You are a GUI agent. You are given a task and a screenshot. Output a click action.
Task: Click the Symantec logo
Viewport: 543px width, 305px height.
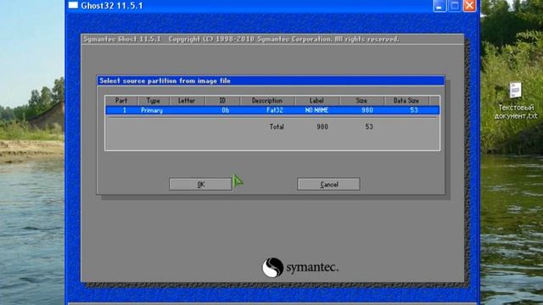click(299, 268)
